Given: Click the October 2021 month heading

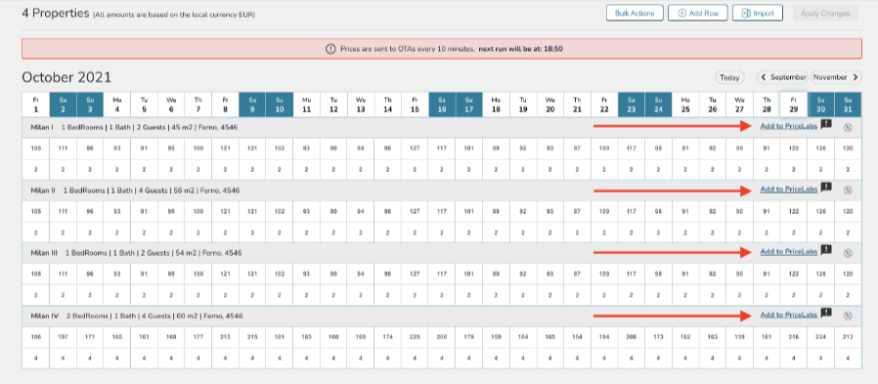Looking at the screenshot, I should (x=66, y=77).
